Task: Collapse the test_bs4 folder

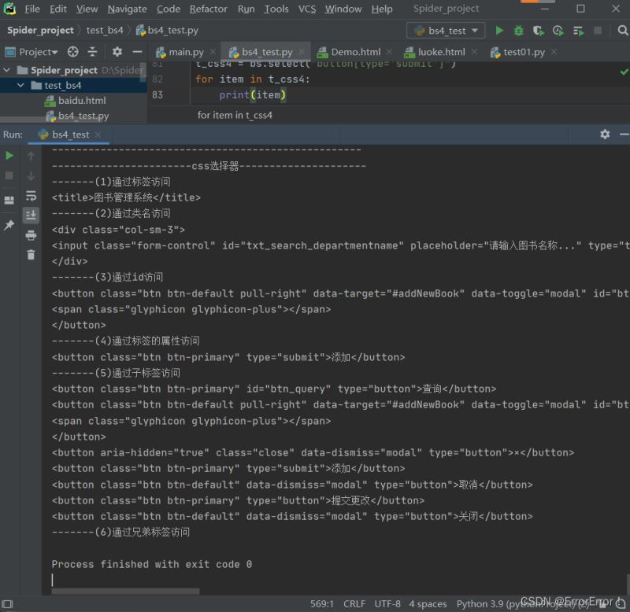Action: pos(20,86)
